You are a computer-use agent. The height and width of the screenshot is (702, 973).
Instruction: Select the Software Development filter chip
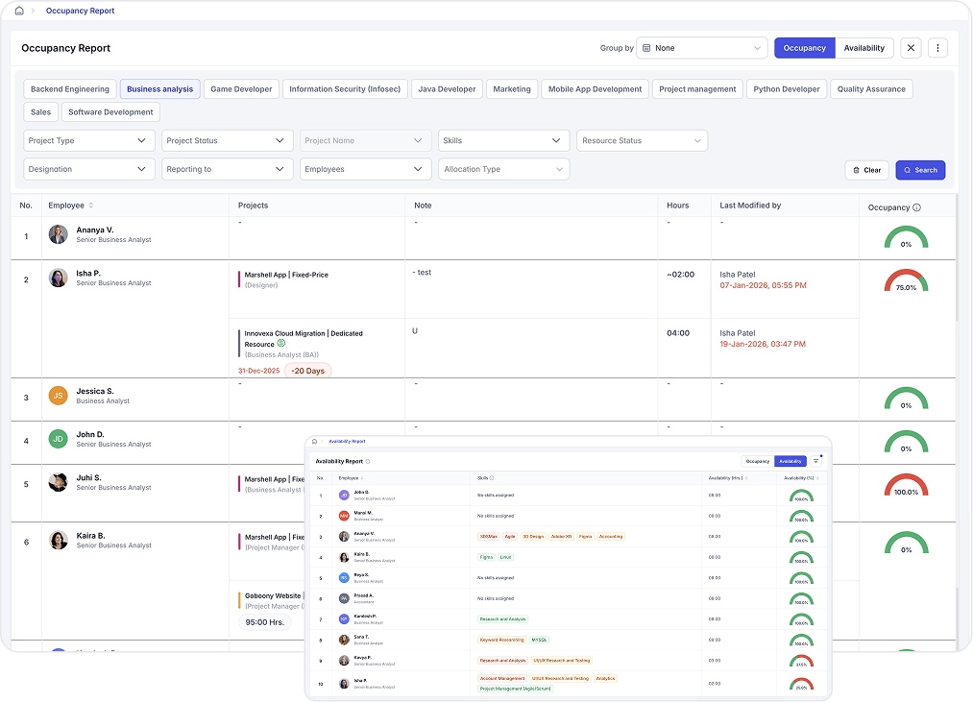click(x=110, y=112)
